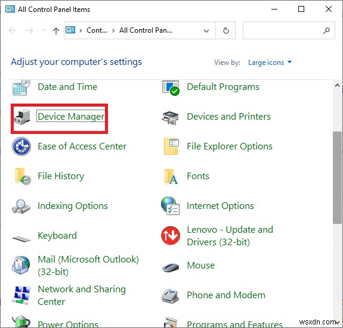Image resolution: width=343 pixels, height=328 pixels.
Task: Open the Keyboard icon
Action: 21,239
